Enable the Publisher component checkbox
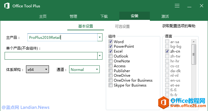208x111 pixels. 110,71
